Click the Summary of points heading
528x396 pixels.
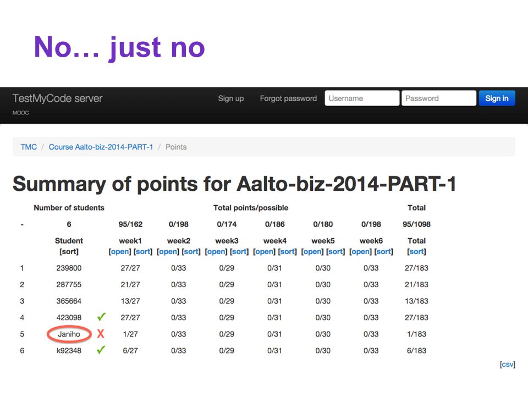234,184
